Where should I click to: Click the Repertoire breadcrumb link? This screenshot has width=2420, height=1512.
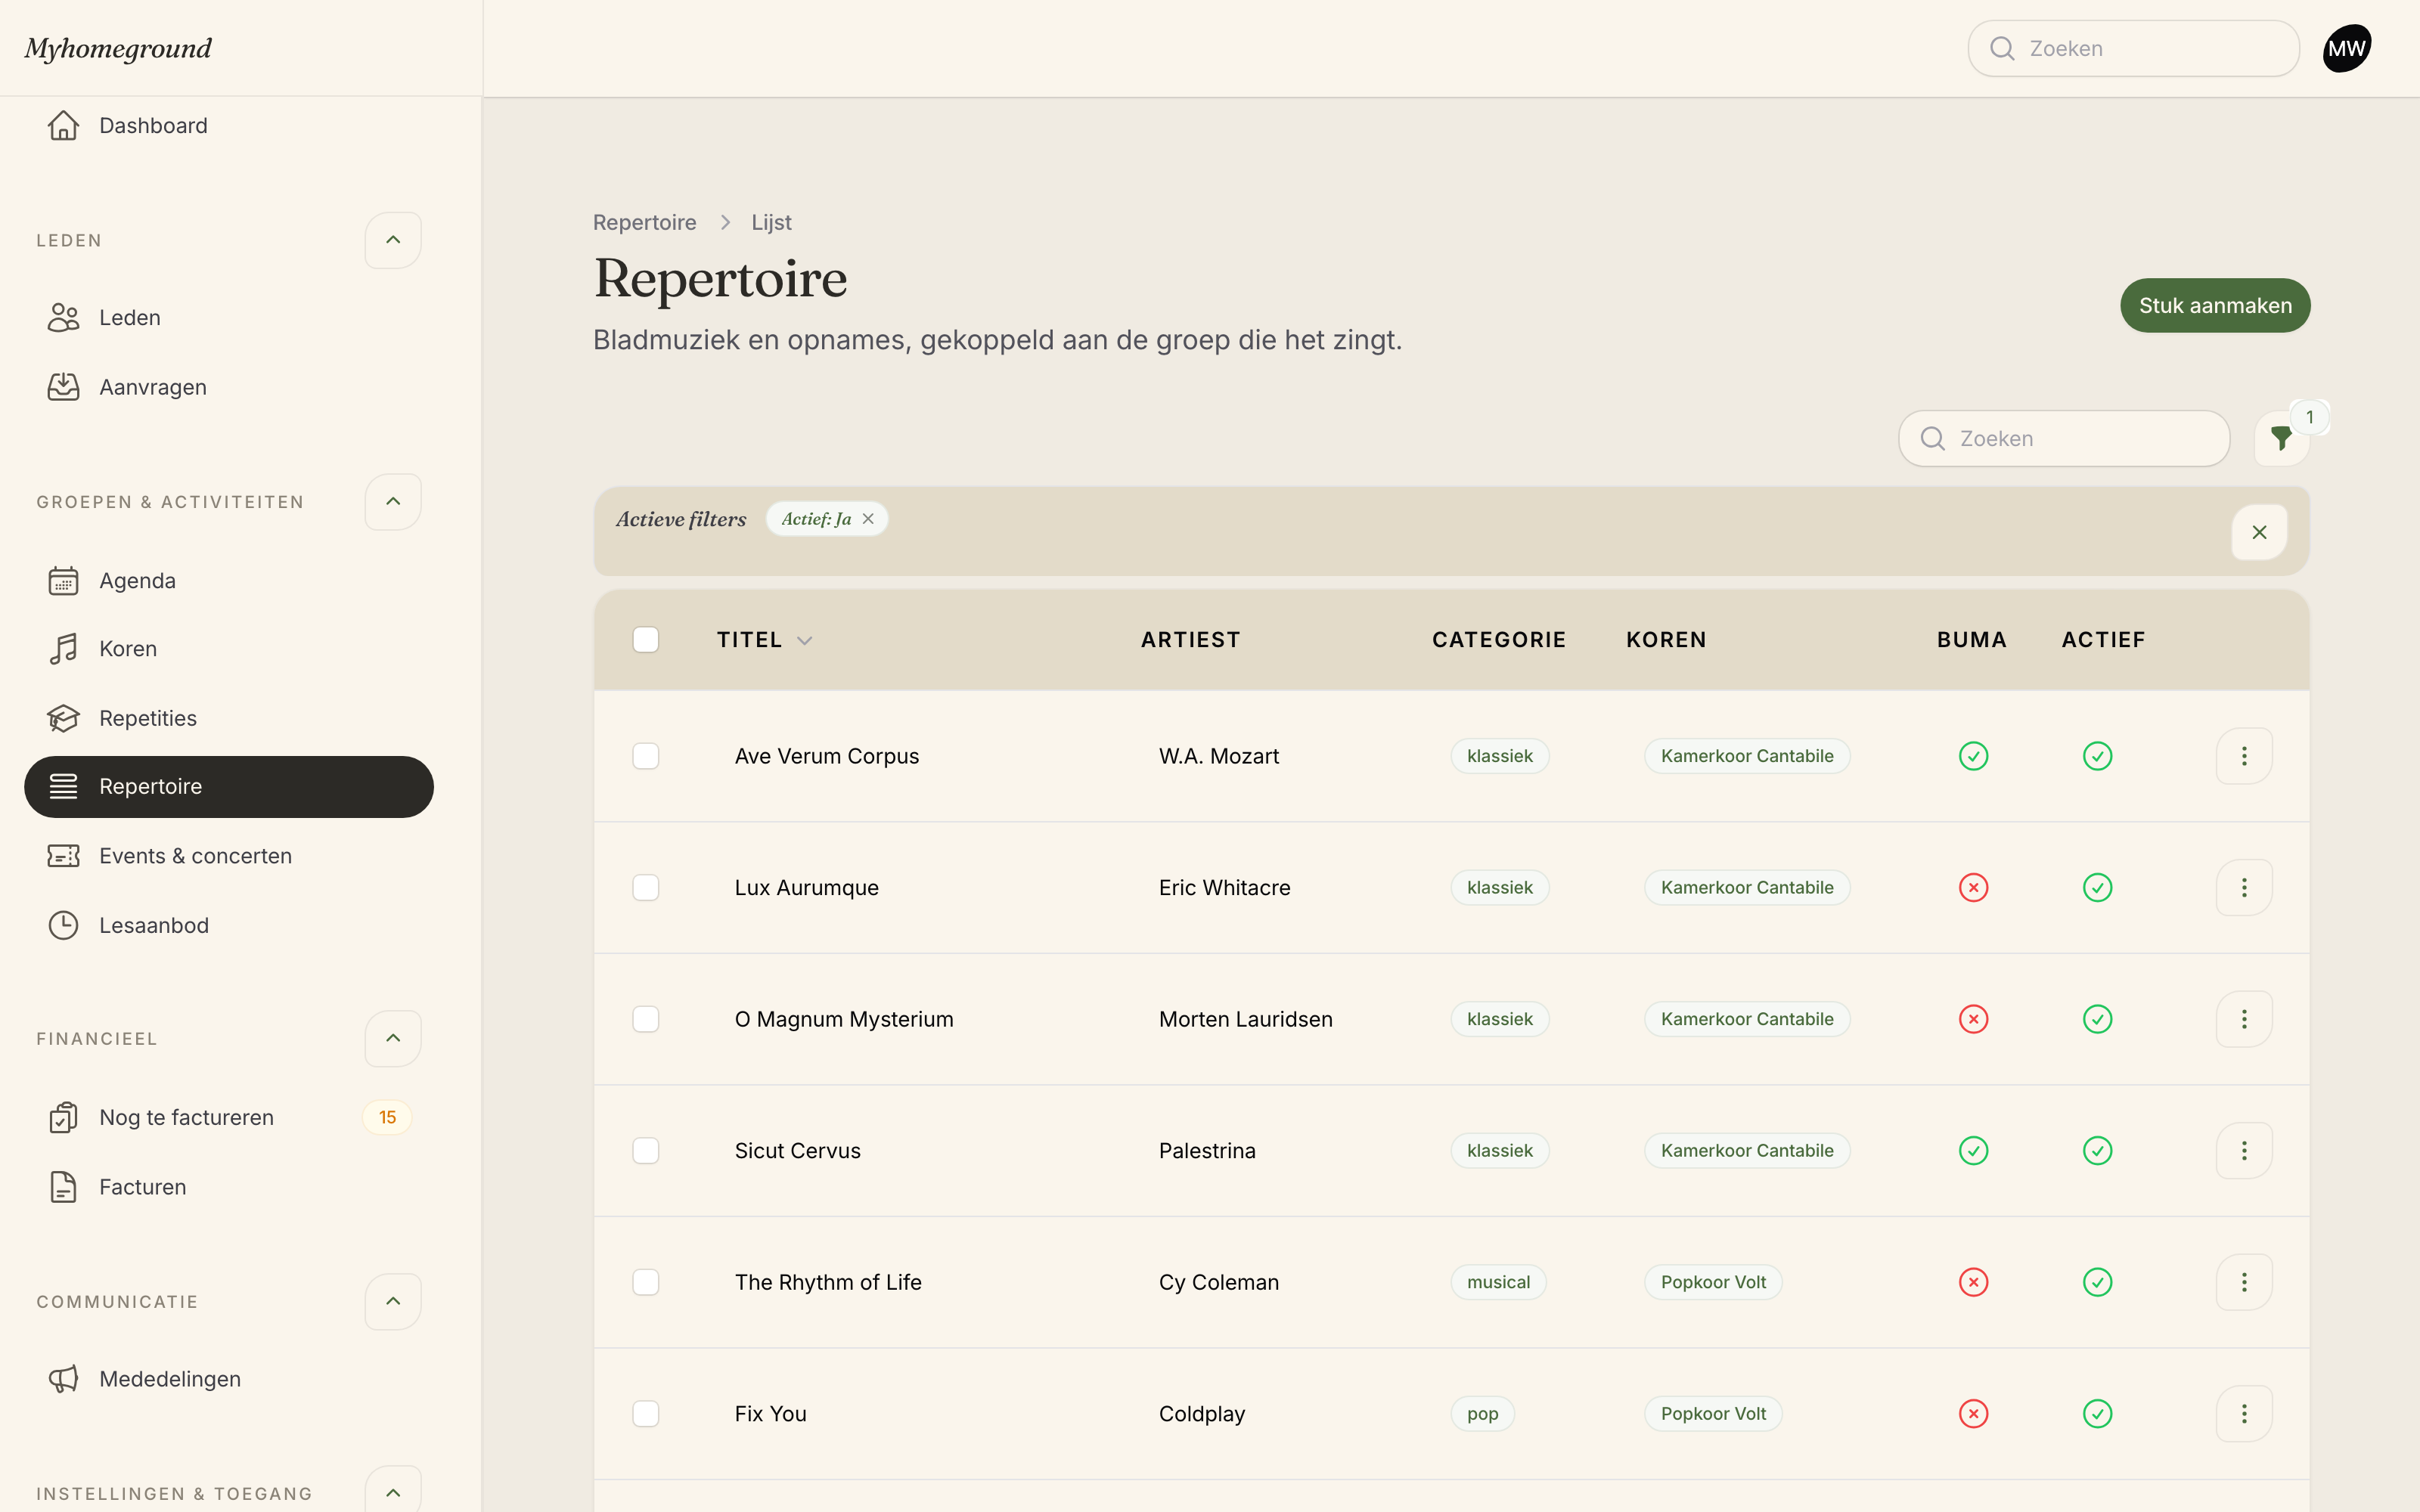pyautogui.click(x=644, y=222)
